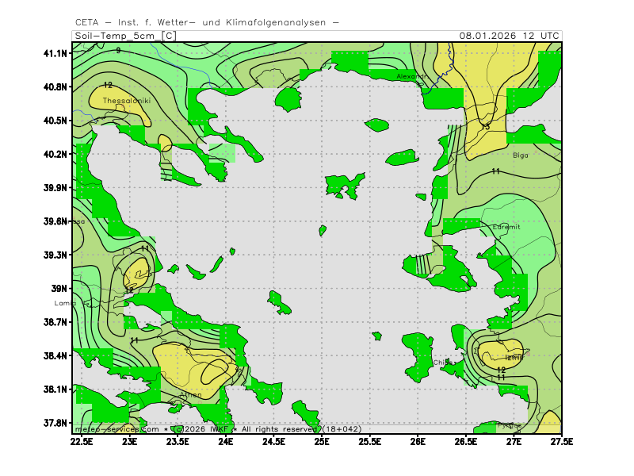Click the Lamia city label

(x=64, y=303)
